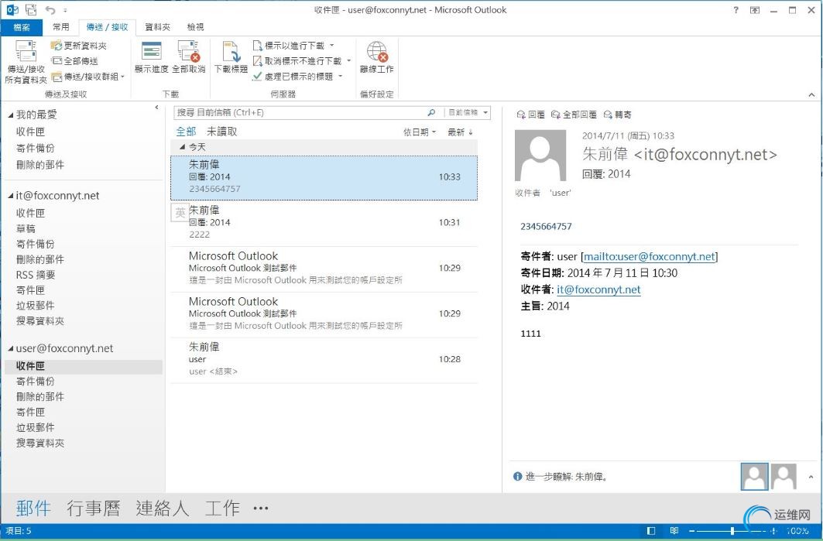Image resolution: width=823 pixels, height=541 pixels.
Task: Select the 10:33 message with preview 2345664757
Action: [324, 177]
